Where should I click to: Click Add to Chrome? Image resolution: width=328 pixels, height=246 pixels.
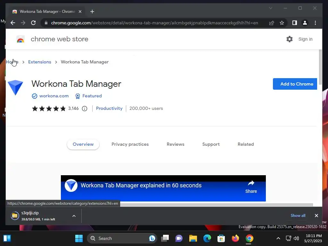point(295,84)
